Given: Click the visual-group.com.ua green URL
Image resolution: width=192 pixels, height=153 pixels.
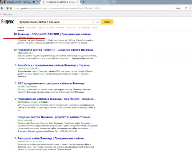Looking at the screenshot, I should pyautogui.click(x=27, y=68).
